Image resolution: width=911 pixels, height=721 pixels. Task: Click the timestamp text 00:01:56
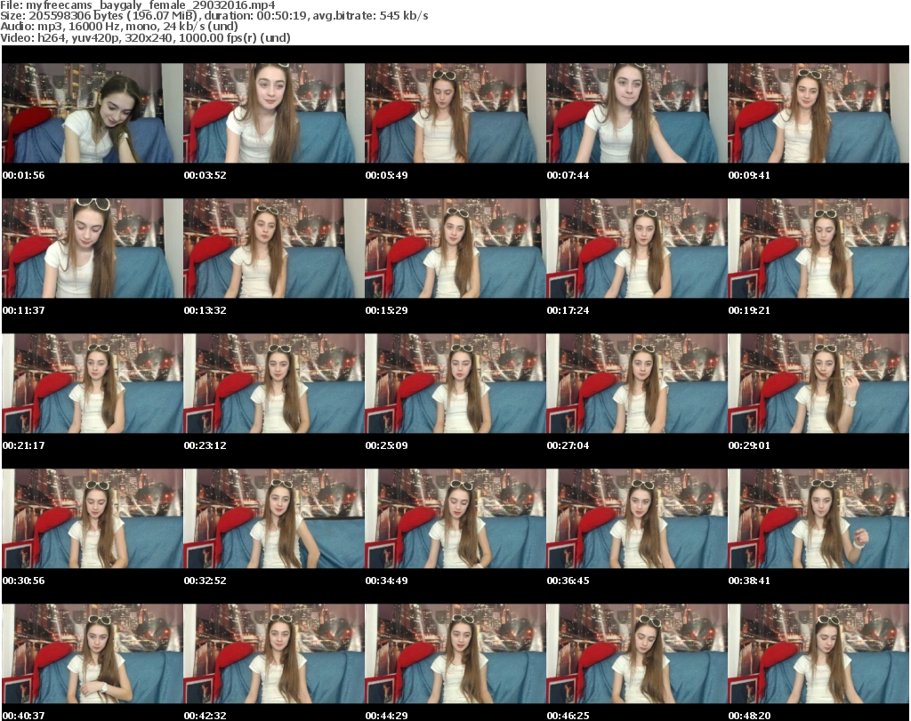(x=24, y=175)
